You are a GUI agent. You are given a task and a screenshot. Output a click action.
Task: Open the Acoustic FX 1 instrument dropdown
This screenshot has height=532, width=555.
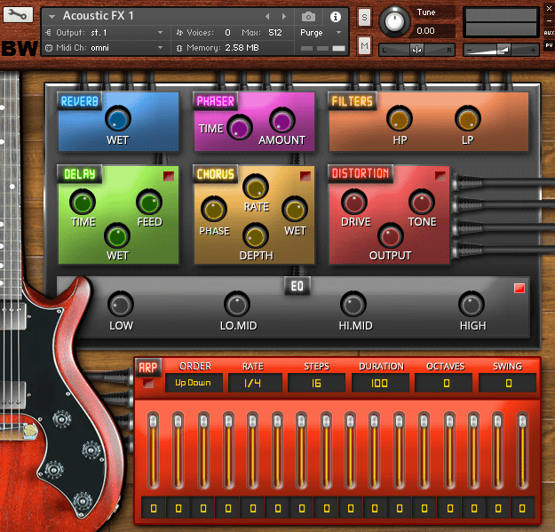coord(52,16)
